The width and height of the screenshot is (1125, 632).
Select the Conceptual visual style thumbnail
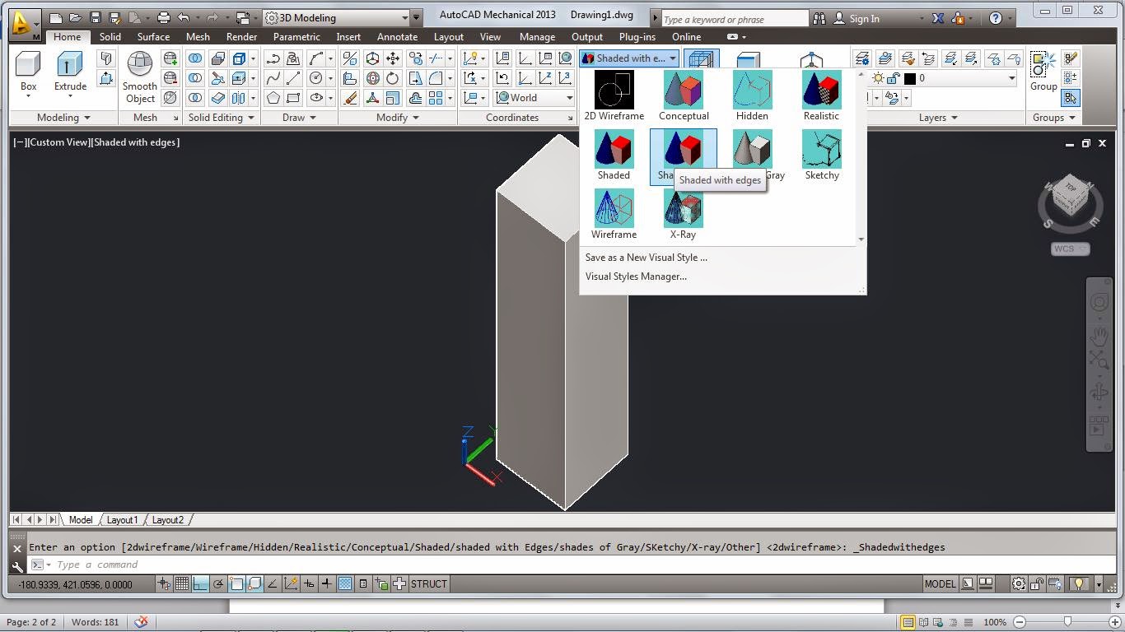(684, 89)
